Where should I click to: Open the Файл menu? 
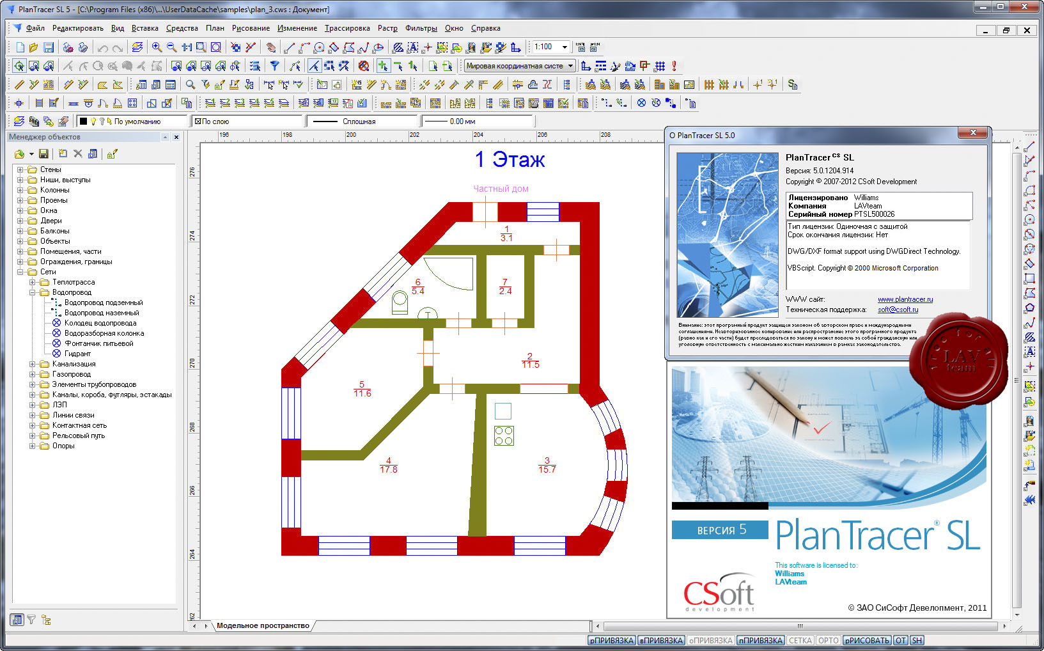[35, 28]
